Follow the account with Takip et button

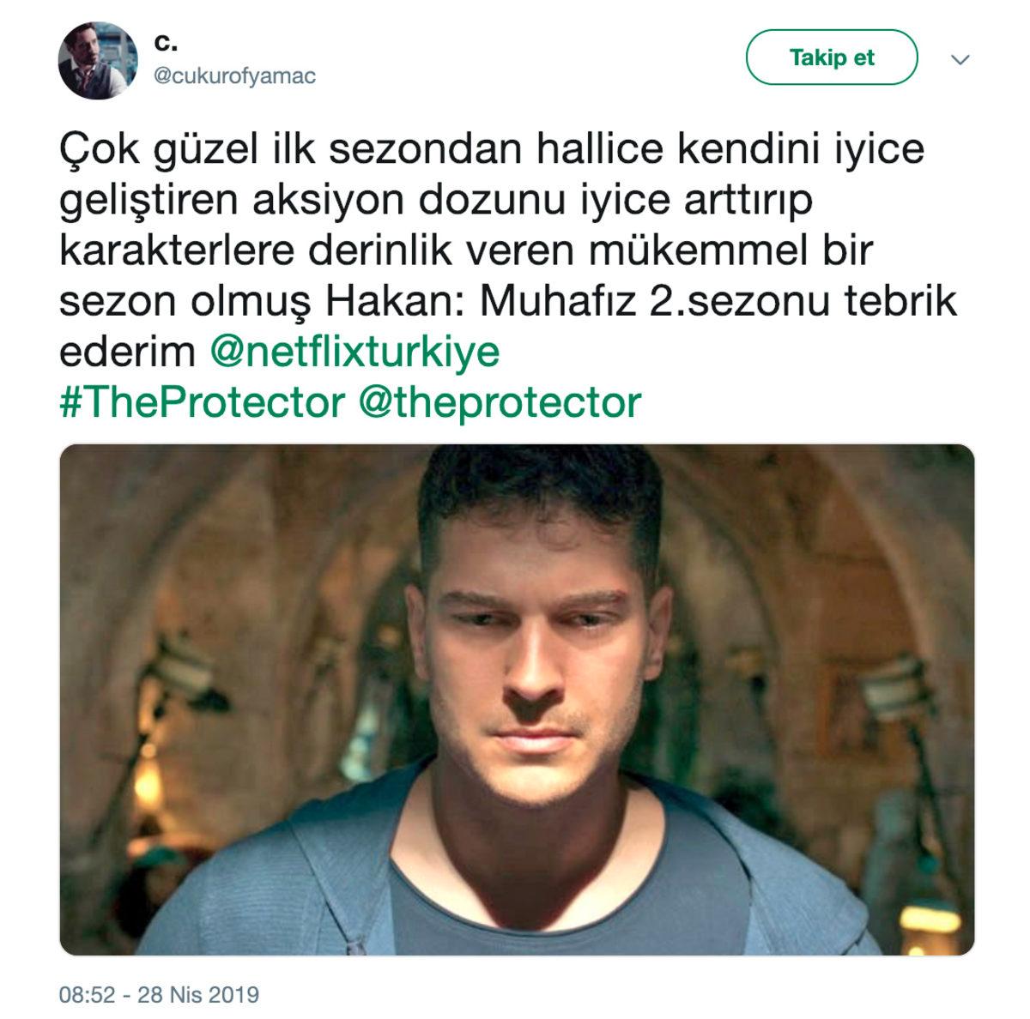click(832, 57)
